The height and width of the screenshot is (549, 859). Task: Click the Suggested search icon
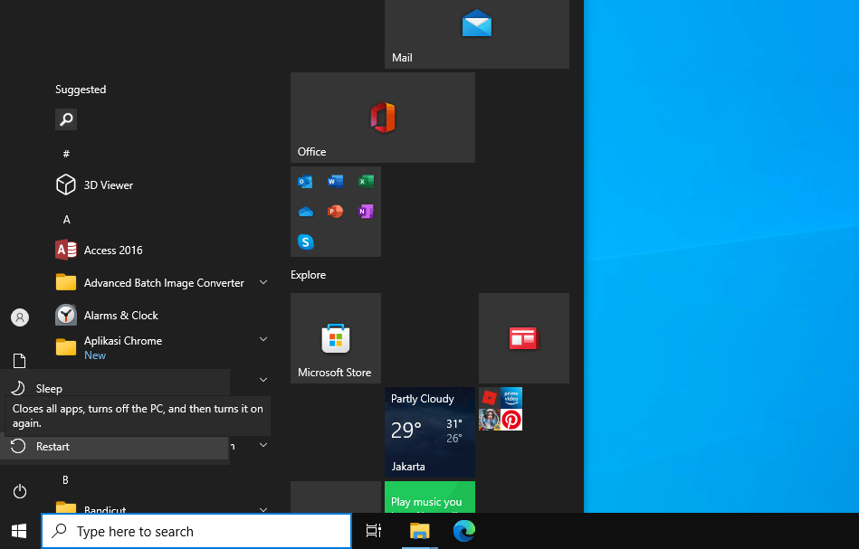tap(66, 119)
